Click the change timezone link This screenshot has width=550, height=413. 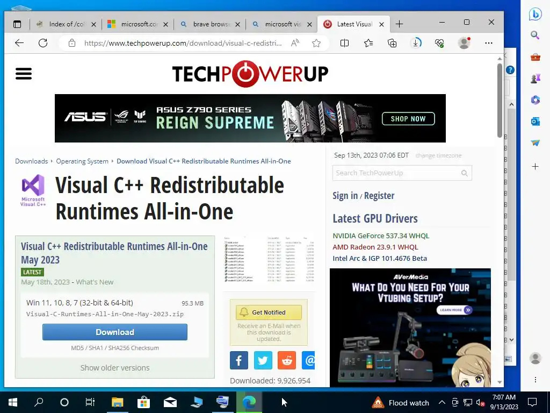tap(438, 155)
